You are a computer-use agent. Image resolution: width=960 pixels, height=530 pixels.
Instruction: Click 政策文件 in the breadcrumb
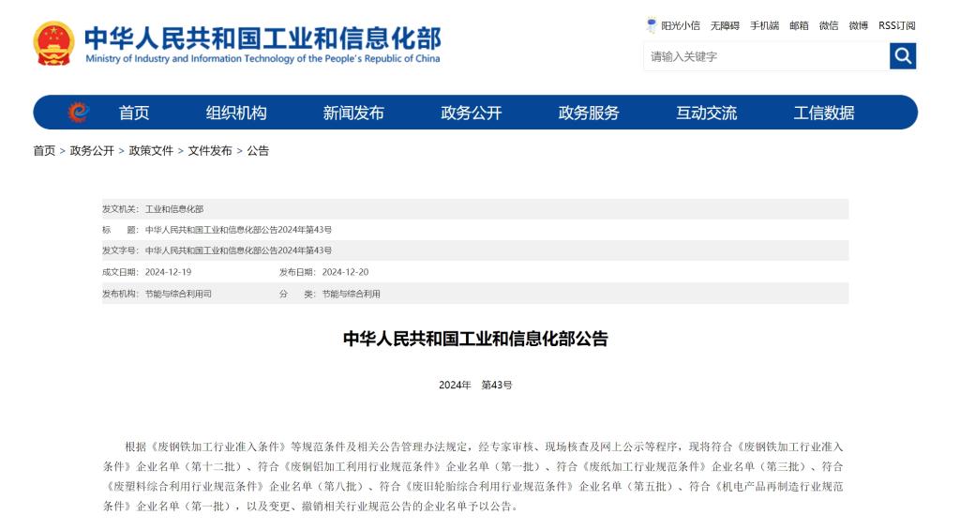coord(151,150)
